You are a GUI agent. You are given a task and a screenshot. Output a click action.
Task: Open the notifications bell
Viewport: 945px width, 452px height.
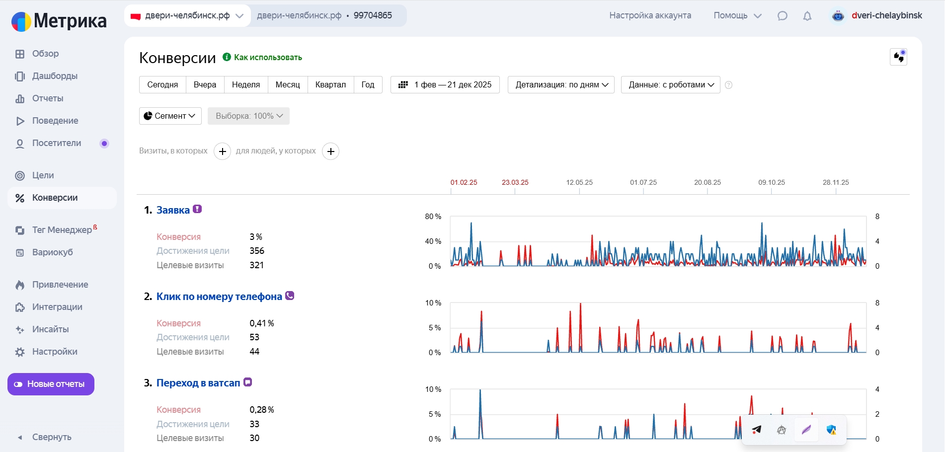click(x=807, y=16)
